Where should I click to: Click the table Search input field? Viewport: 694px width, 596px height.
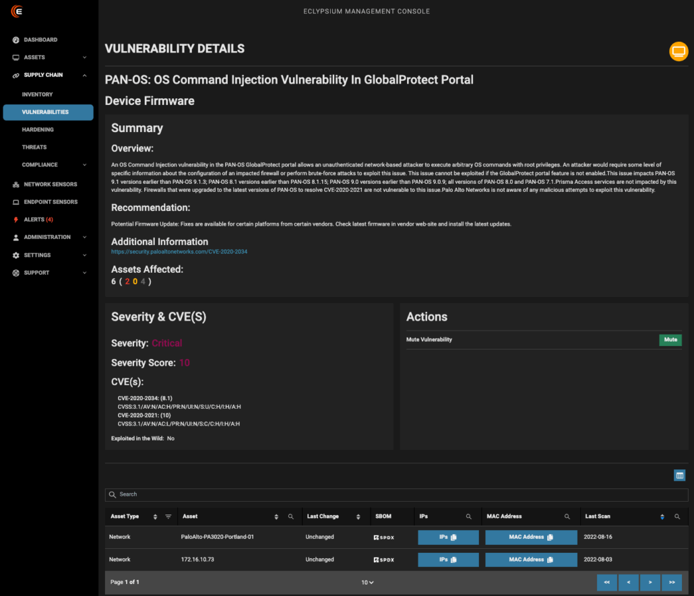(396, 495)
